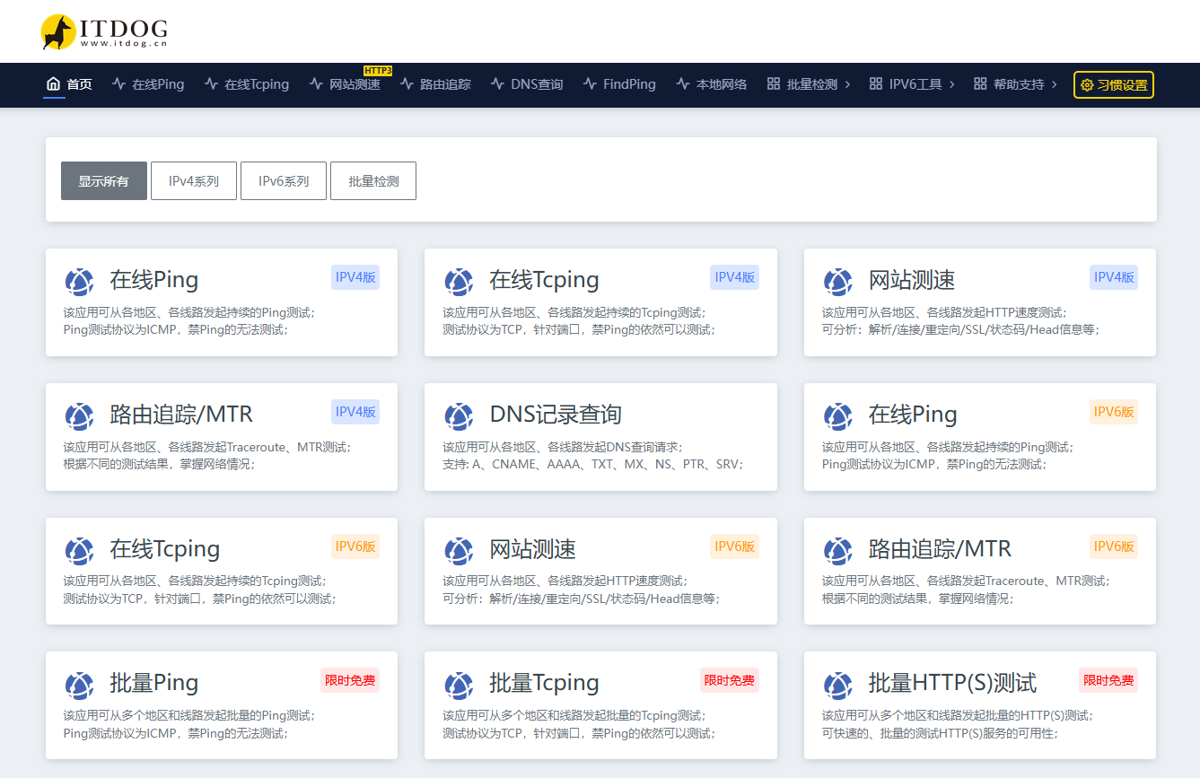The image size is (1200, 778).
Task: Show only 批量检测 tools filter
Action: click(373, 181)
